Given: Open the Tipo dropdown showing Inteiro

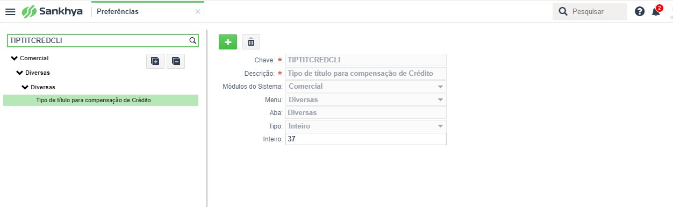Looking at the screenshot, I should pyautogui.click(x=366, y=126).
